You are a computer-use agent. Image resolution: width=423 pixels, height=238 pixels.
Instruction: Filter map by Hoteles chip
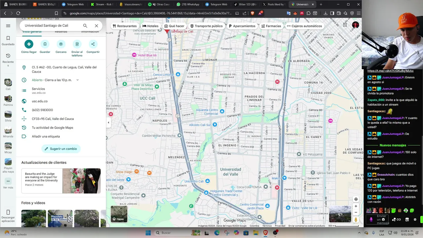[150, 26]
